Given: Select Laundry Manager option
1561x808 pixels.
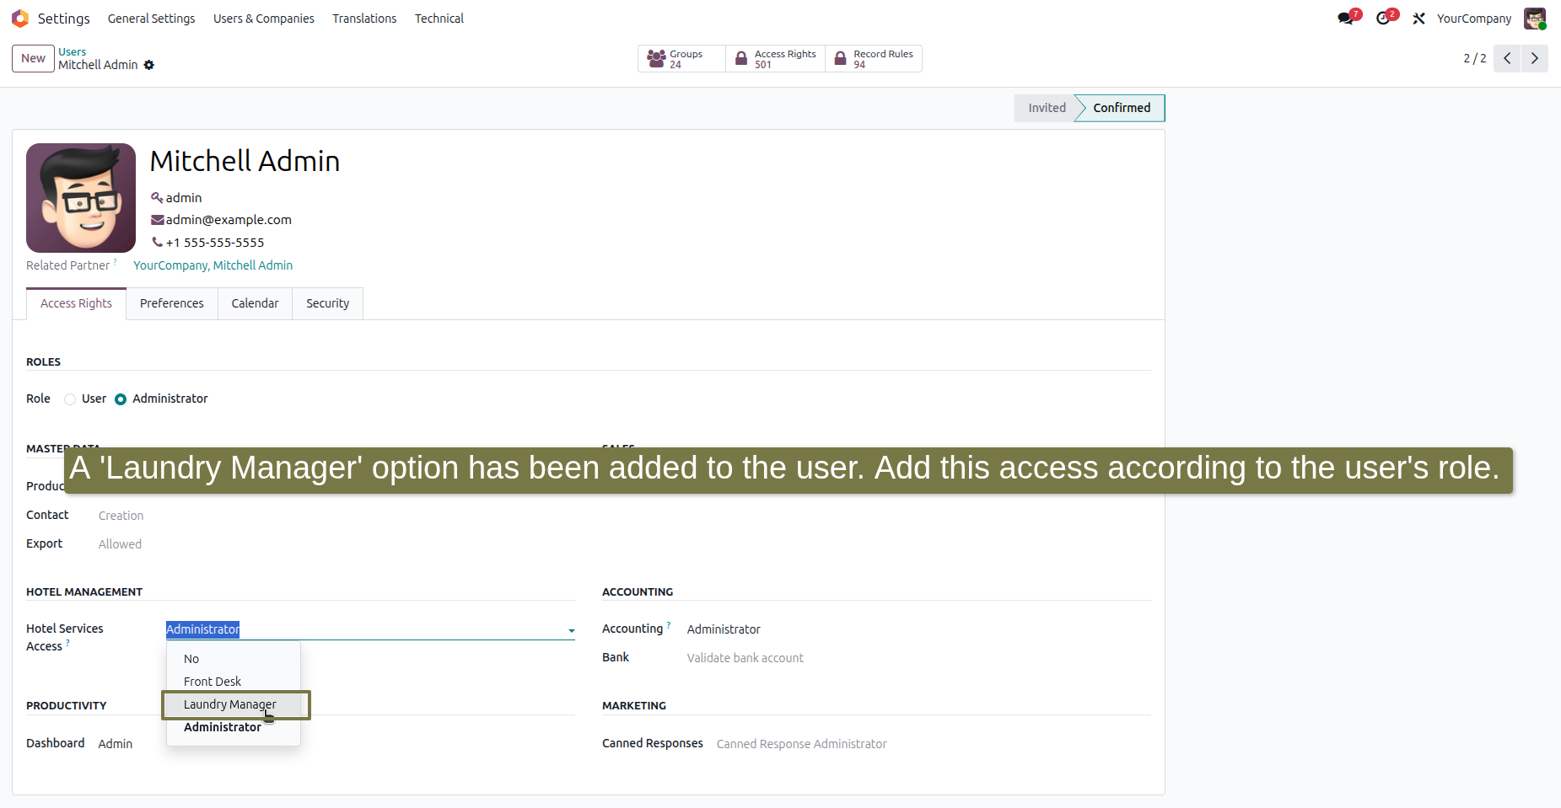Looking at the screenshot, I should pos(234,704).
